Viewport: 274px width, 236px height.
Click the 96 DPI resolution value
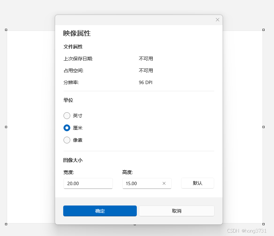coord(146,82)
